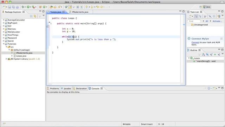Select the Outline view tab
The image size is (225, 127).
click(x=194, y=50)
